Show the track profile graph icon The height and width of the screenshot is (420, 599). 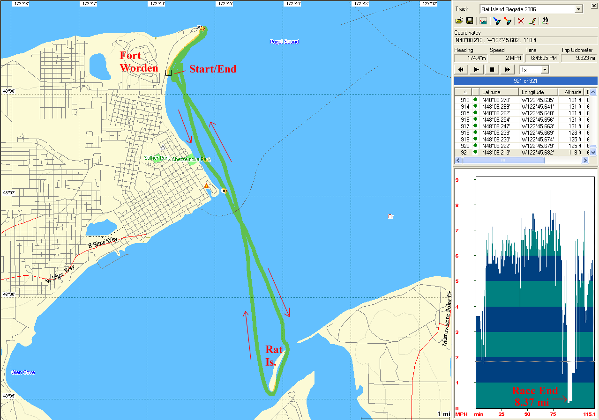click(483, 21)
